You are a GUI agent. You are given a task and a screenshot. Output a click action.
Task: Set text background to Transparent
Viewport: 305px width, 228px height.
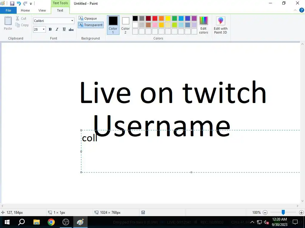pos(91,25)
